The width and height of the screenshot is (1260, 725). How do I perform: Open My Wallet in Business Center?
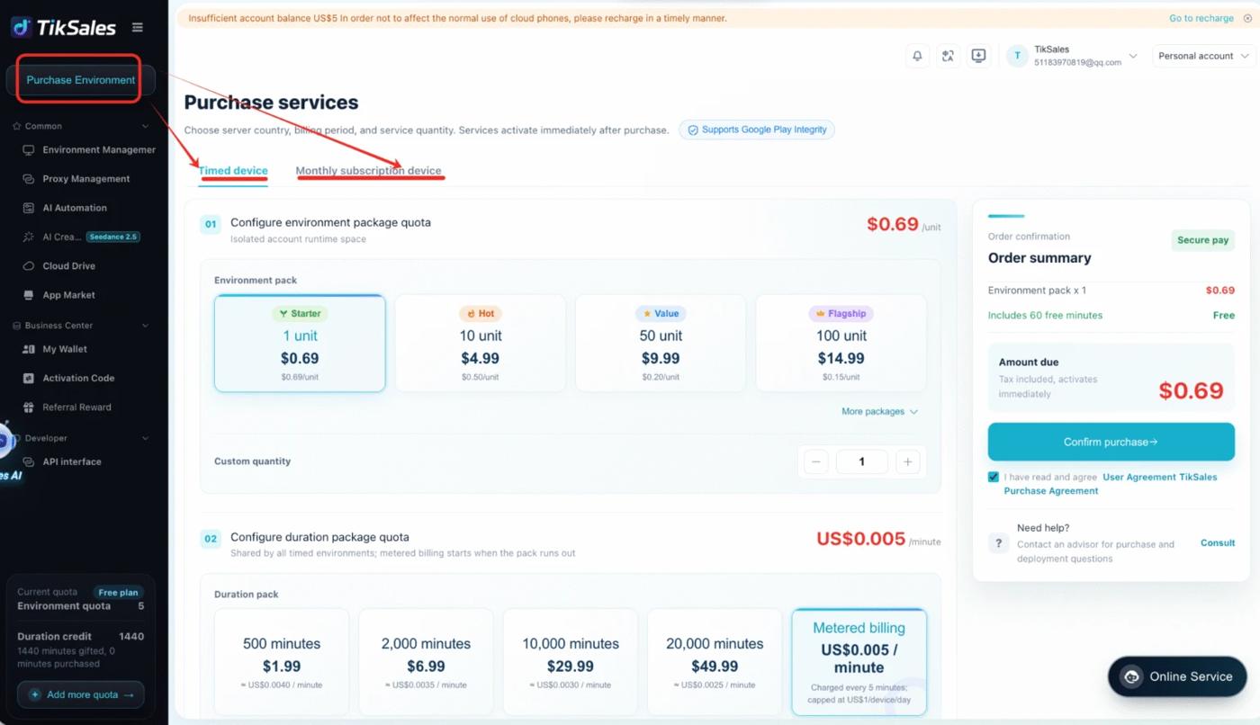pyautogui.click(x=55, y=349)
